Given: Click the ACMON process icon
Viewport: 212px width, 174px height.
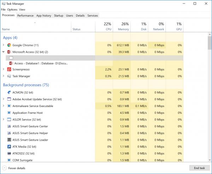Looking at the screenshot, I should click(9, 92).
